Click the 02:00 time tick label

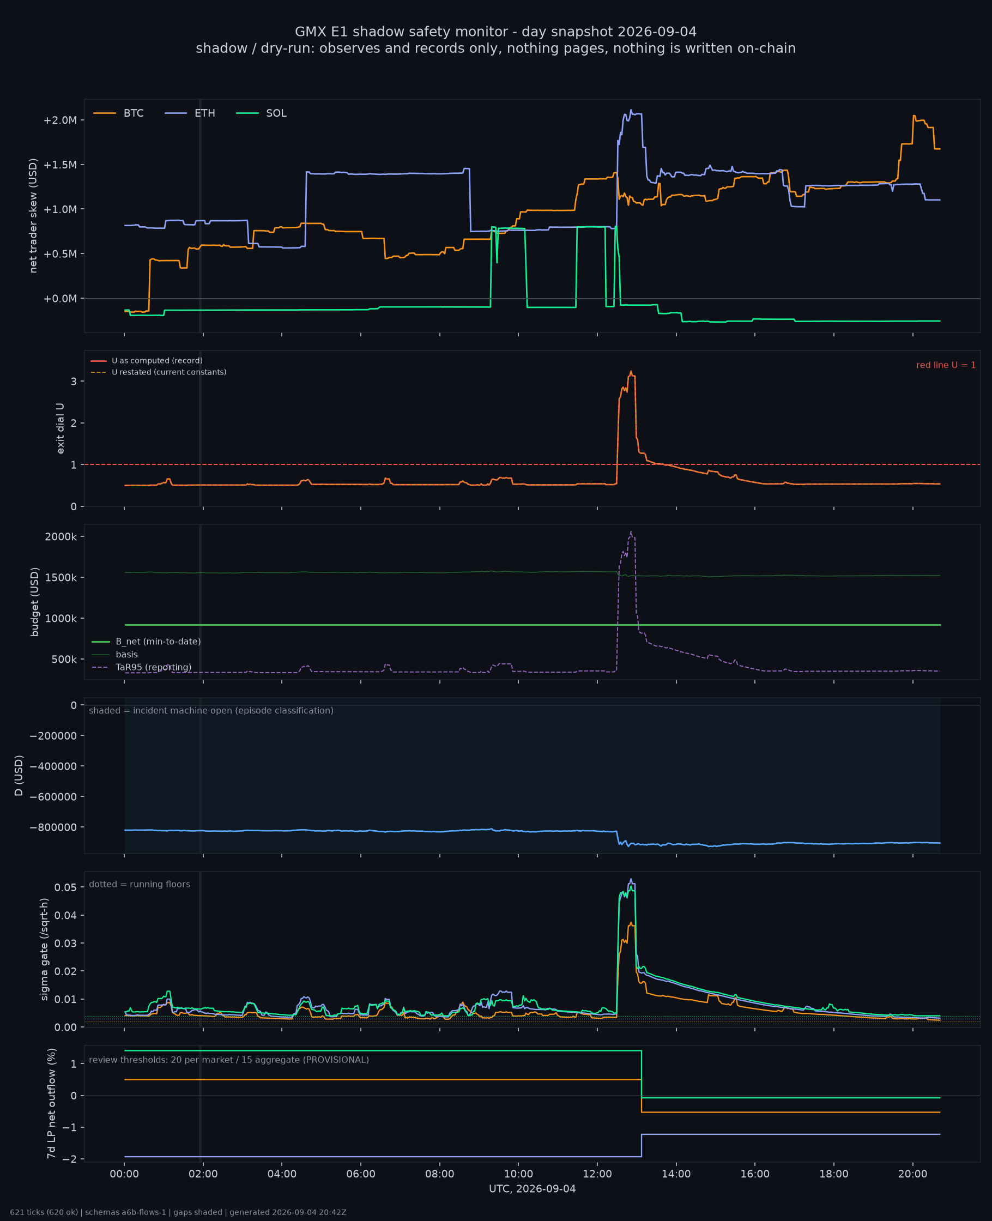203,1174
